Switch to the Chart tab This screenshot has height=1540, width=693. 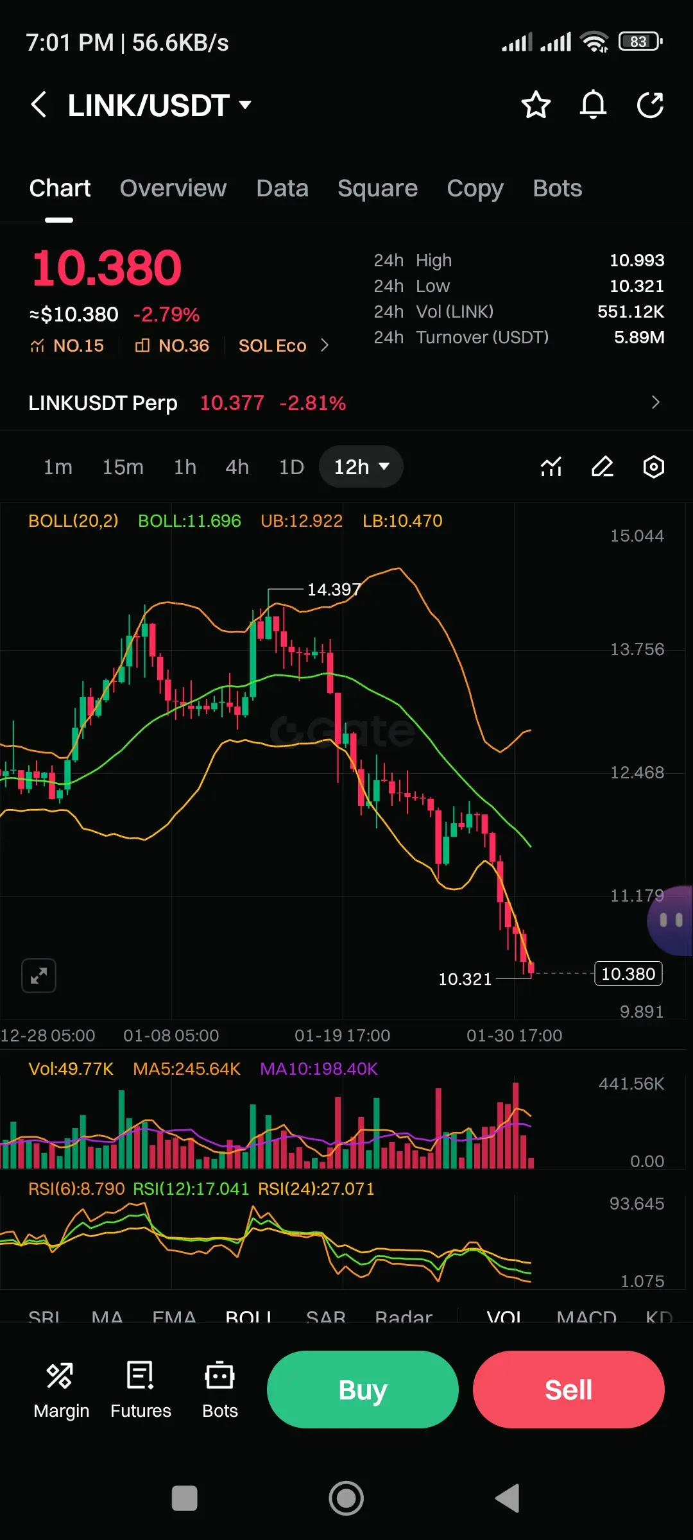60,189
